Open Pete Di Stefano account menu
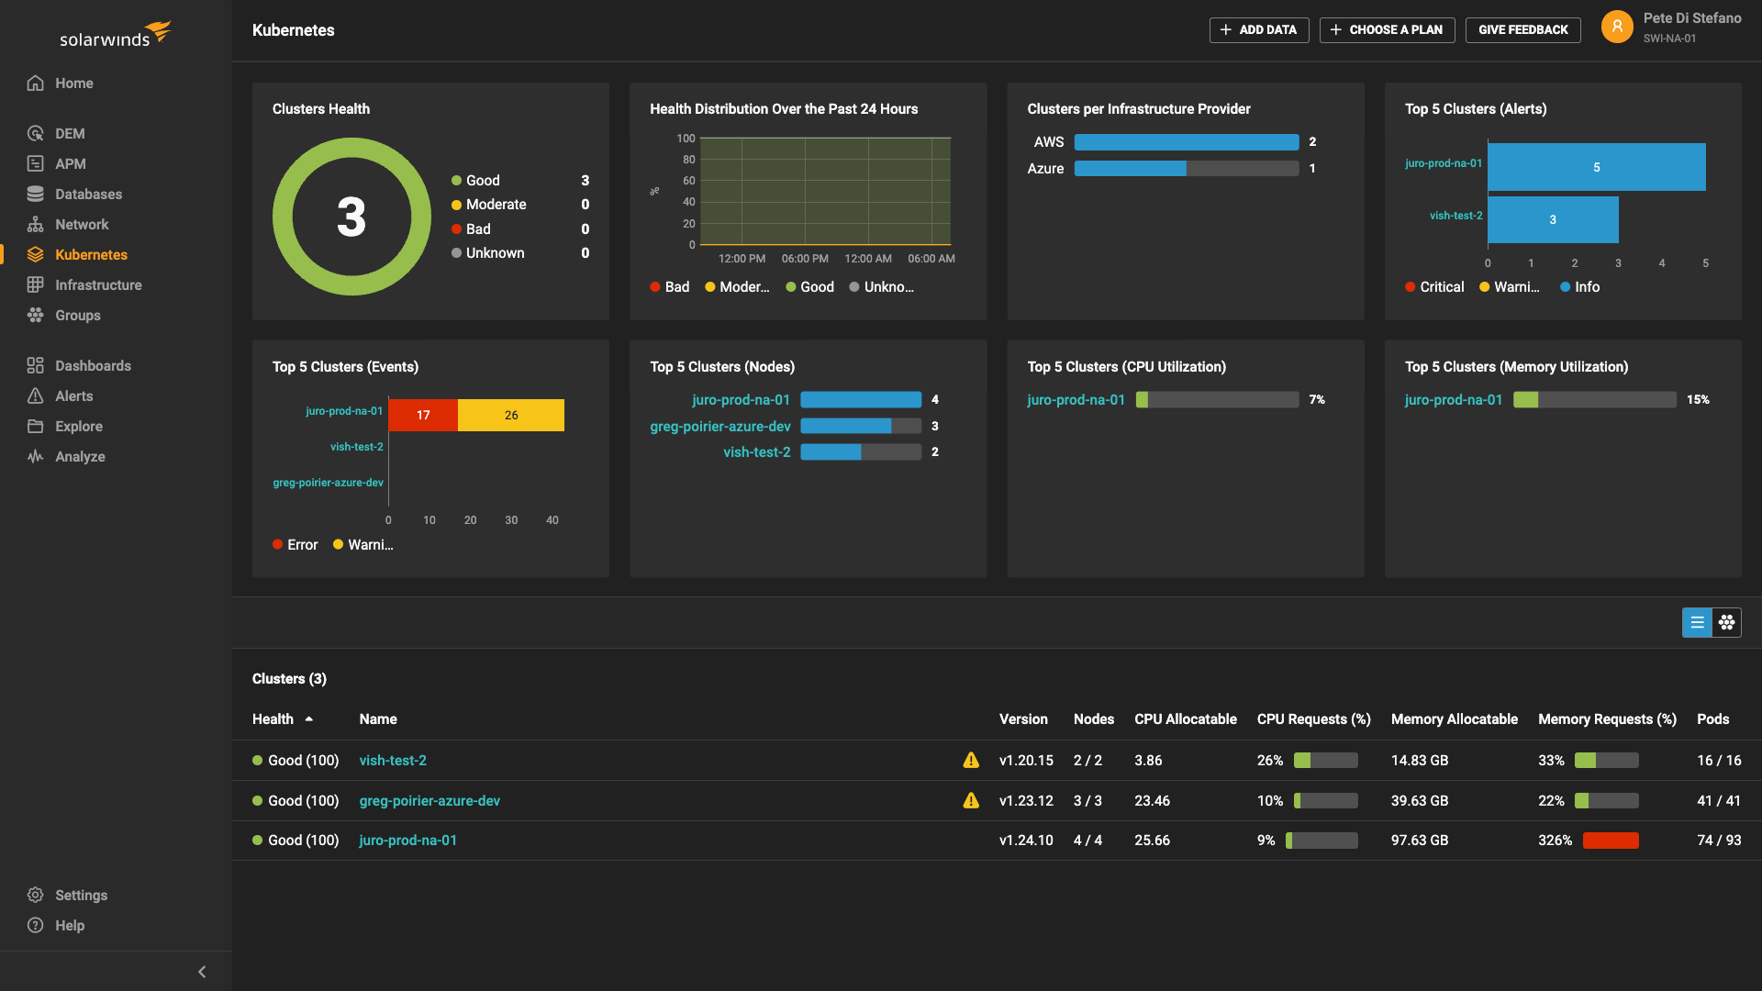Viewport: 1762px width, 991px height. coord(1691,18)
